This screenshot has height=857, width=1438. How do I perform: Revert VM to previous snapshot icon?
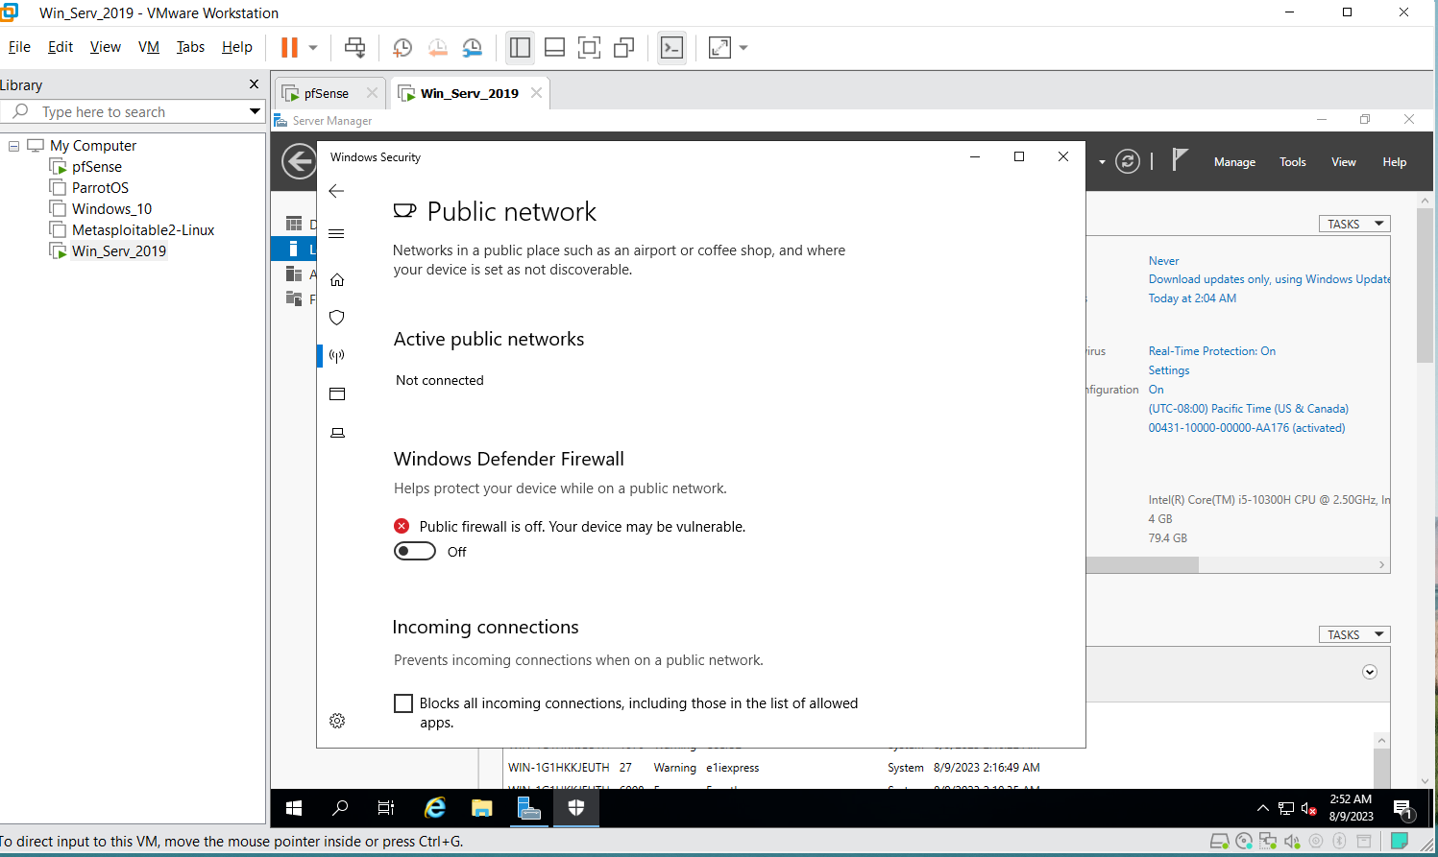437,47
